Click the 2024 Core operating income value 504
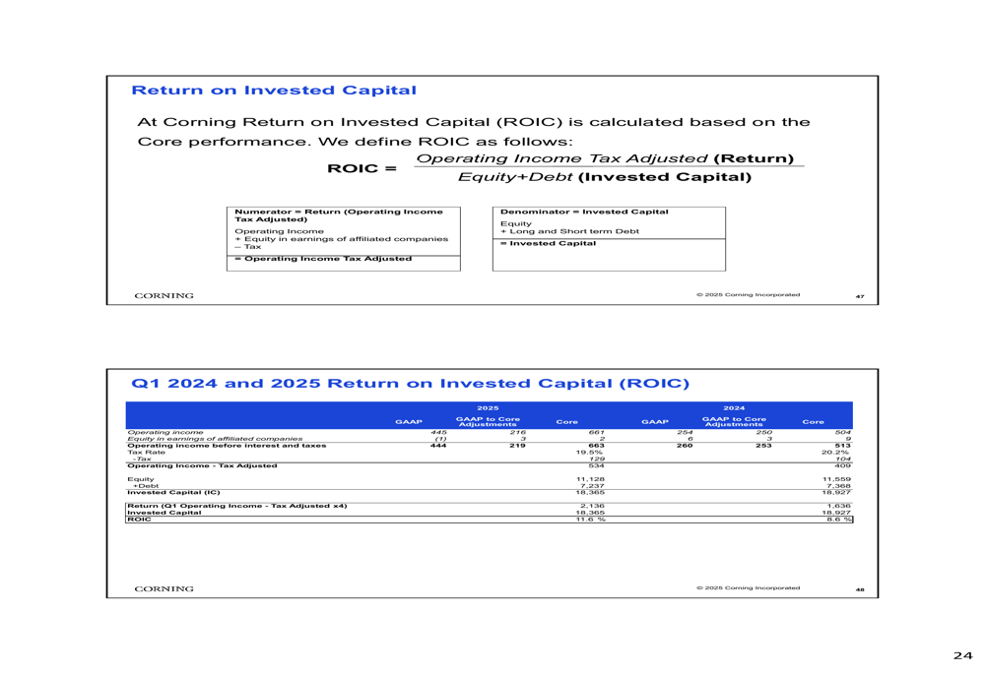Screen dimensions: 985x674 (x=842, y=432)
